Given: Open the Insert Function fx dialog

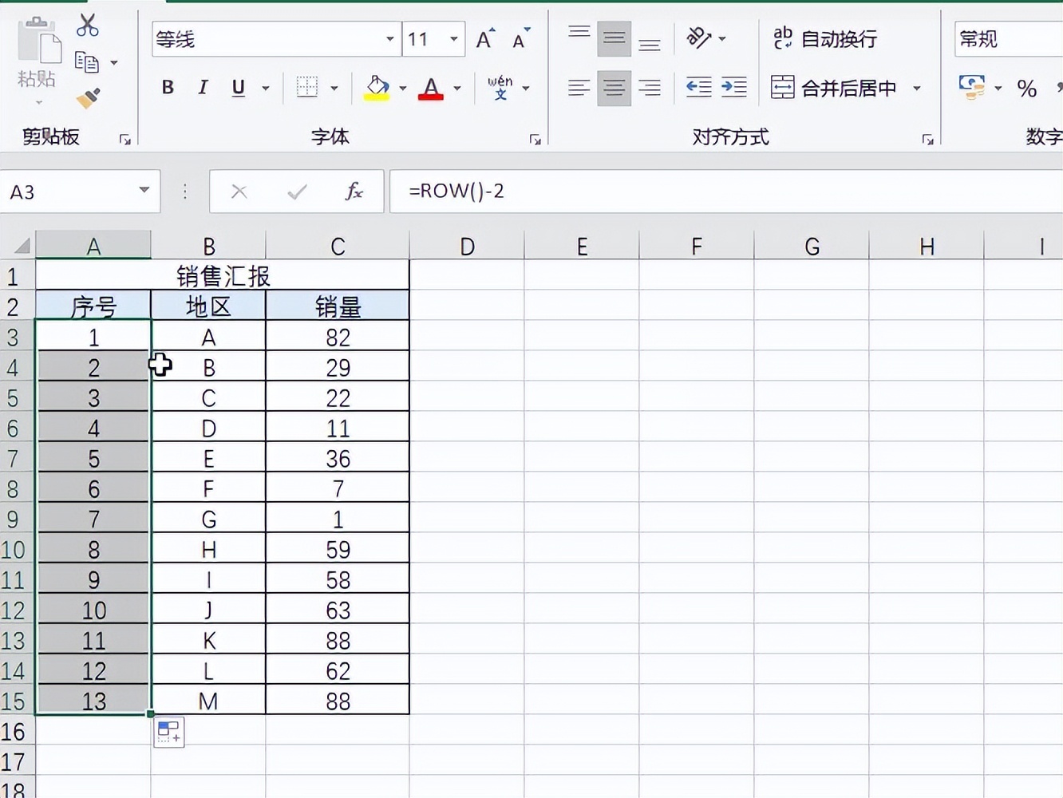Looking at the screenshot, I should [x=354, y=192].
